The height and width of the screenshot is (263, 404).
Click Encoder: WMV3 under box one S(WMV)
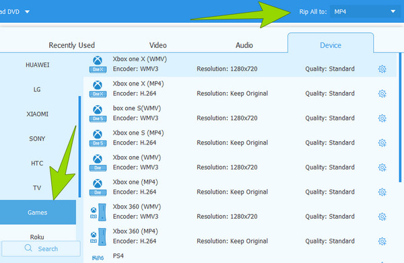pyautogui.click(x=135, y=118)
